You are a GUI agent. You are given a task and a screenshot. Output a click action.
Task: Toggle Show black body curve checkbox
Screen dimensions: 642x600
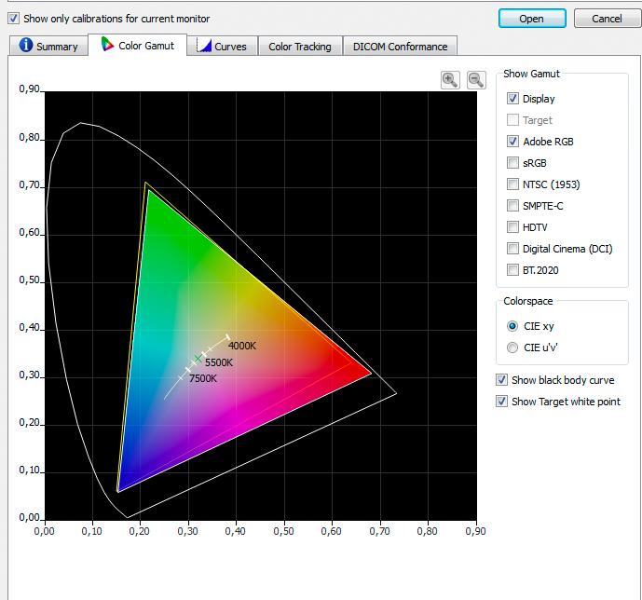(501, 379)
